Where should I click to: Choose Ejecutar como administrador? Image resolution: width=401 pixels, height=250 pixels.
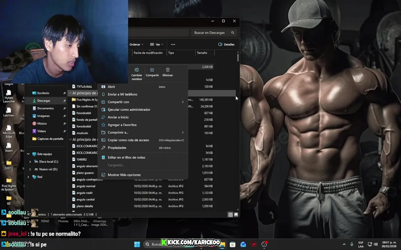(x=143, y=110)
